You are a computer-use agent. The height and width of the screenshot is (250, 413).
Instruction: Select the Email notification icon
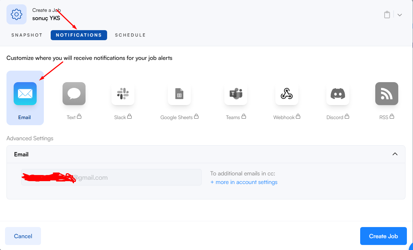[x=25, y=94]
